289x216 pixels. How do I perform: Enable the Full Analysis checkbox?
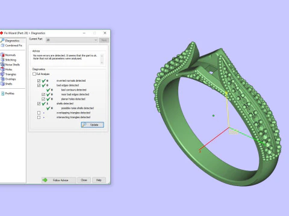click(34, 74)
